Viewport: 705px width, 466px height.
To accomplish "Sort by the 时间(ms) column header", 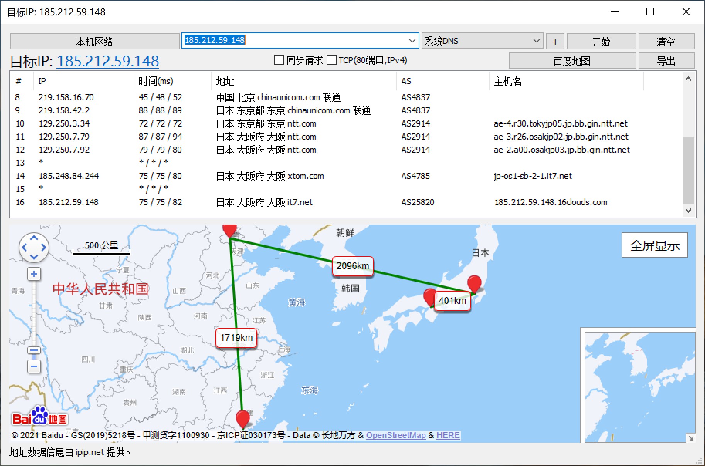I will (x=173, y=81).
